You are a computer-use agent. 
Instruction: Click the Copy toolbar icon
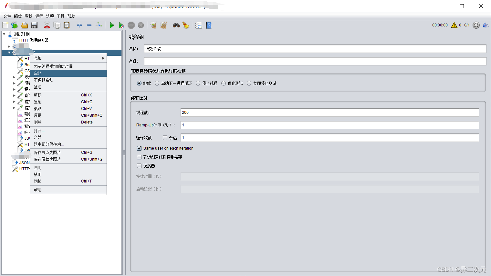57,25
